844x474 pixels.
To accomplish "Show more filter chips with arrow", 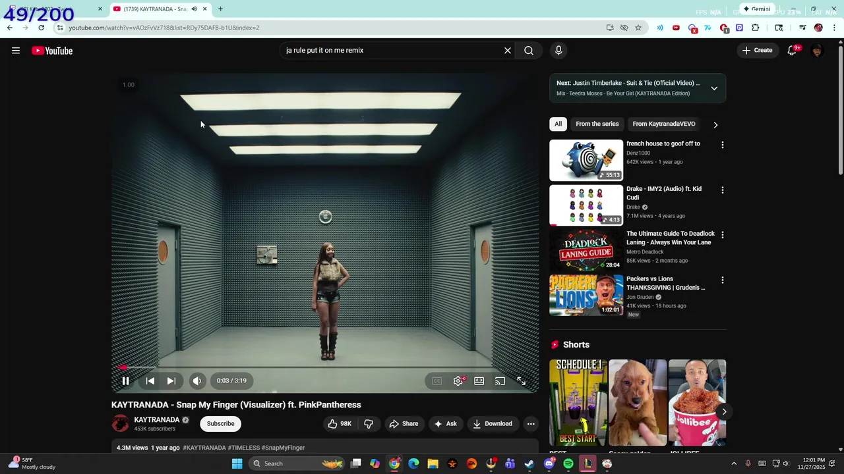I will pyautogui.click(x=715, y=124).
